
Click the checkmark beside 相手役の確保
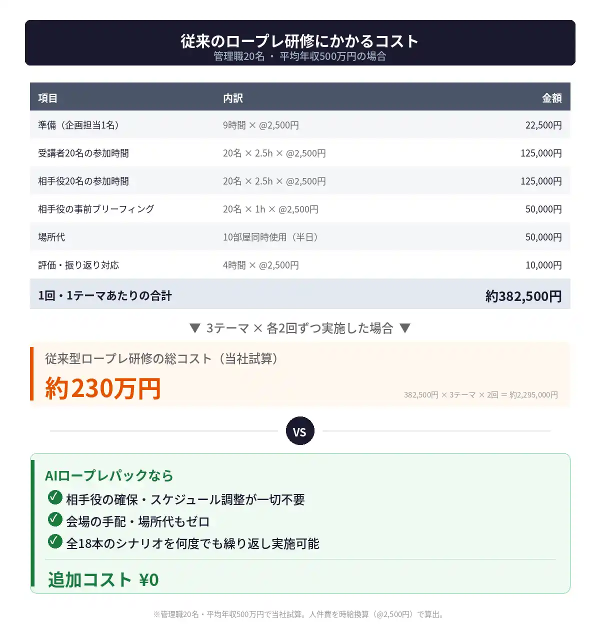coord(55,497)
